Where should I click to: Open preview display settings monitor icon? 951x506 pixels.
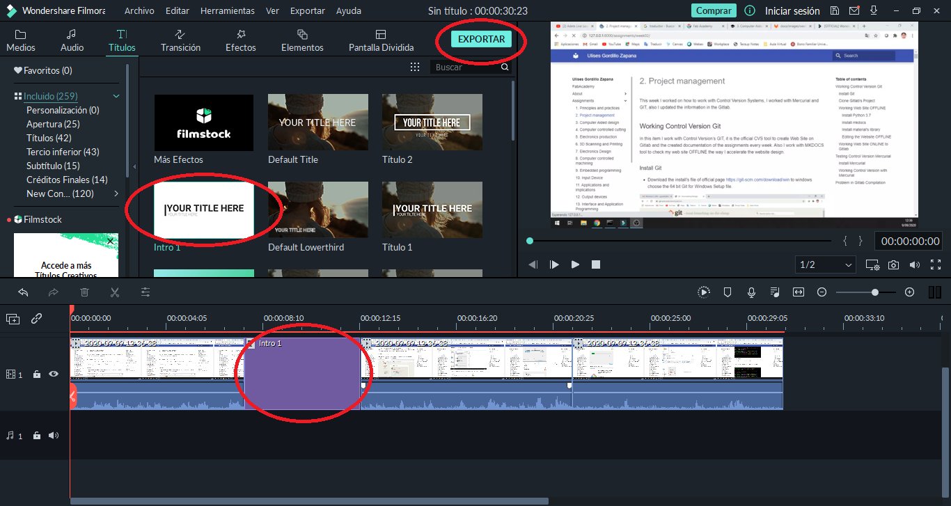pyautogui.click(x=872, y=264)
